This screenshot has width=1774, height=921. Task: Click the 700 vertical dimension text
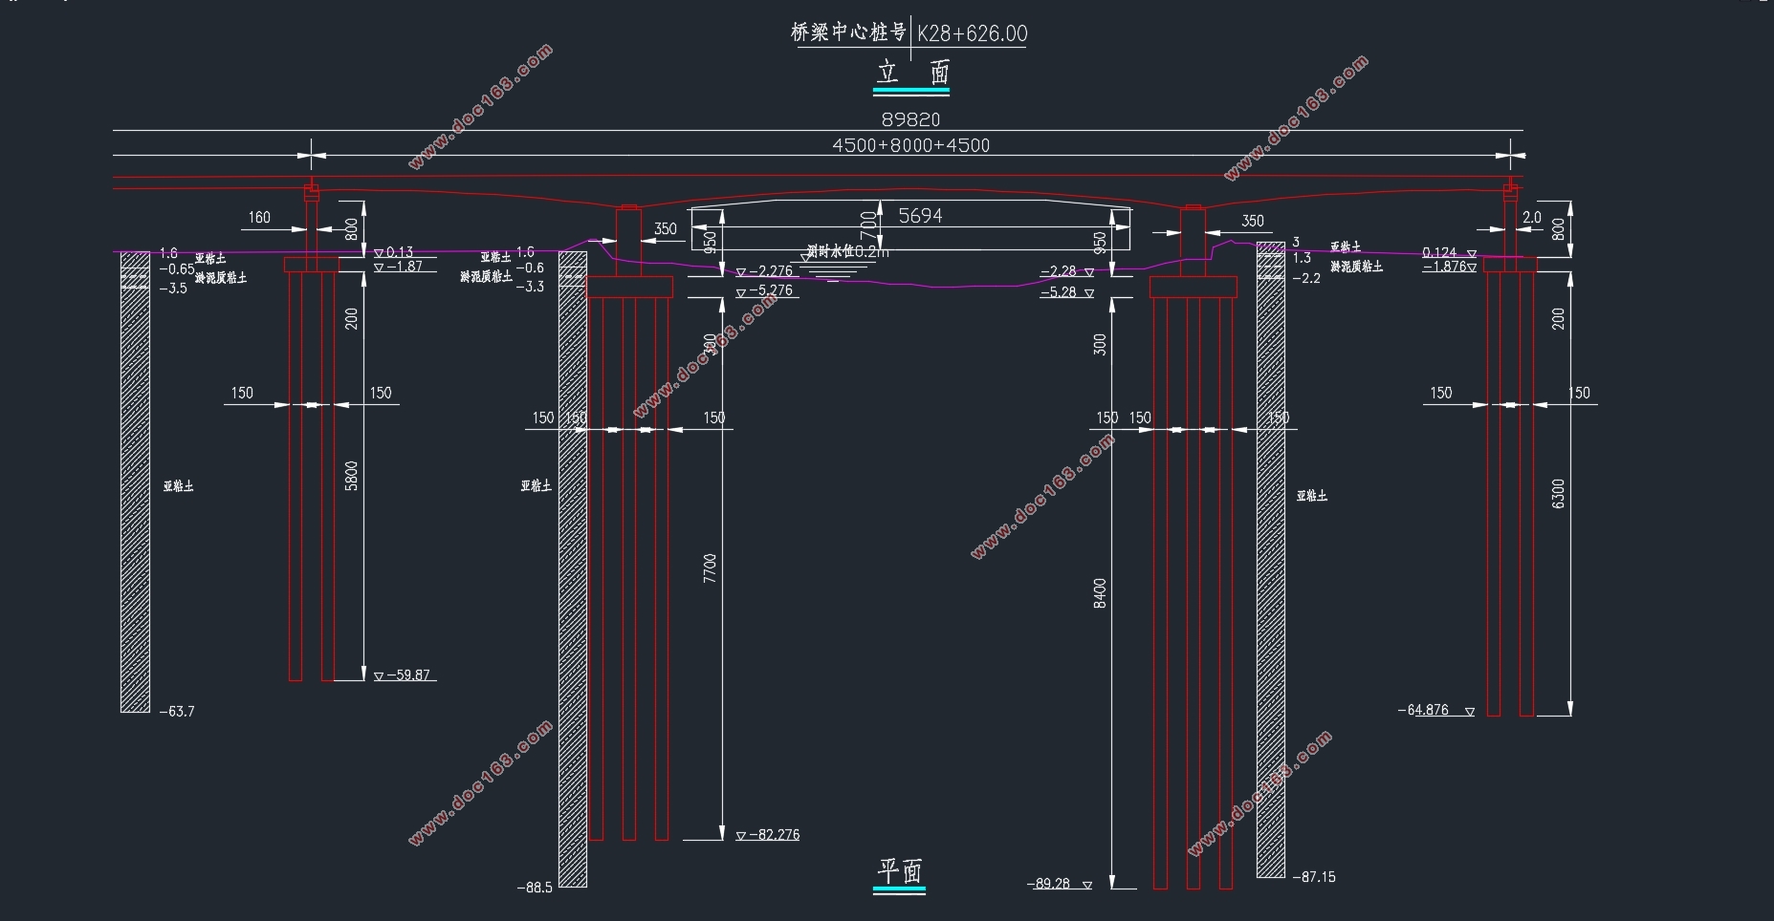(x=868, y=225)
